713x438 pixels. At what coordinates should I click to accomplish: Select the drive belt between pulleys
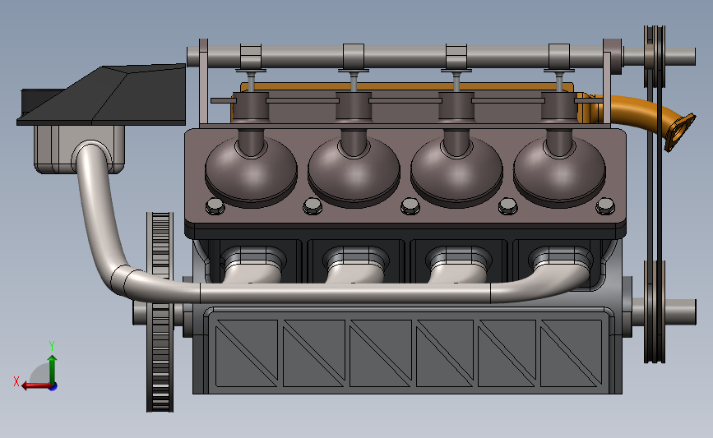[x=655, y=173]
